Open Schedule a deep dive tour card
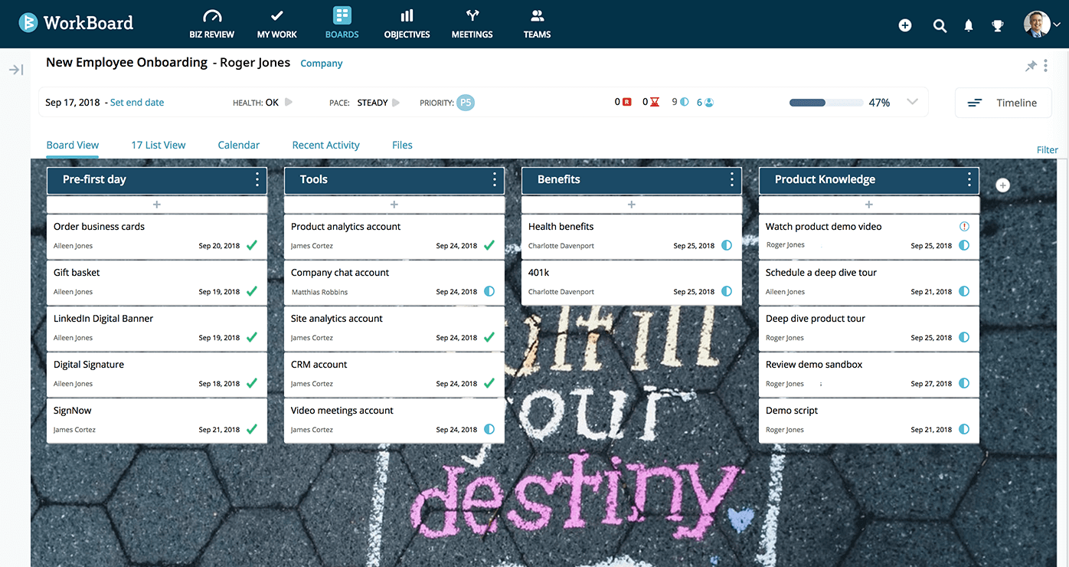Image resolution: width=1069 pixels, height=567 pixels. pos(869,283)
